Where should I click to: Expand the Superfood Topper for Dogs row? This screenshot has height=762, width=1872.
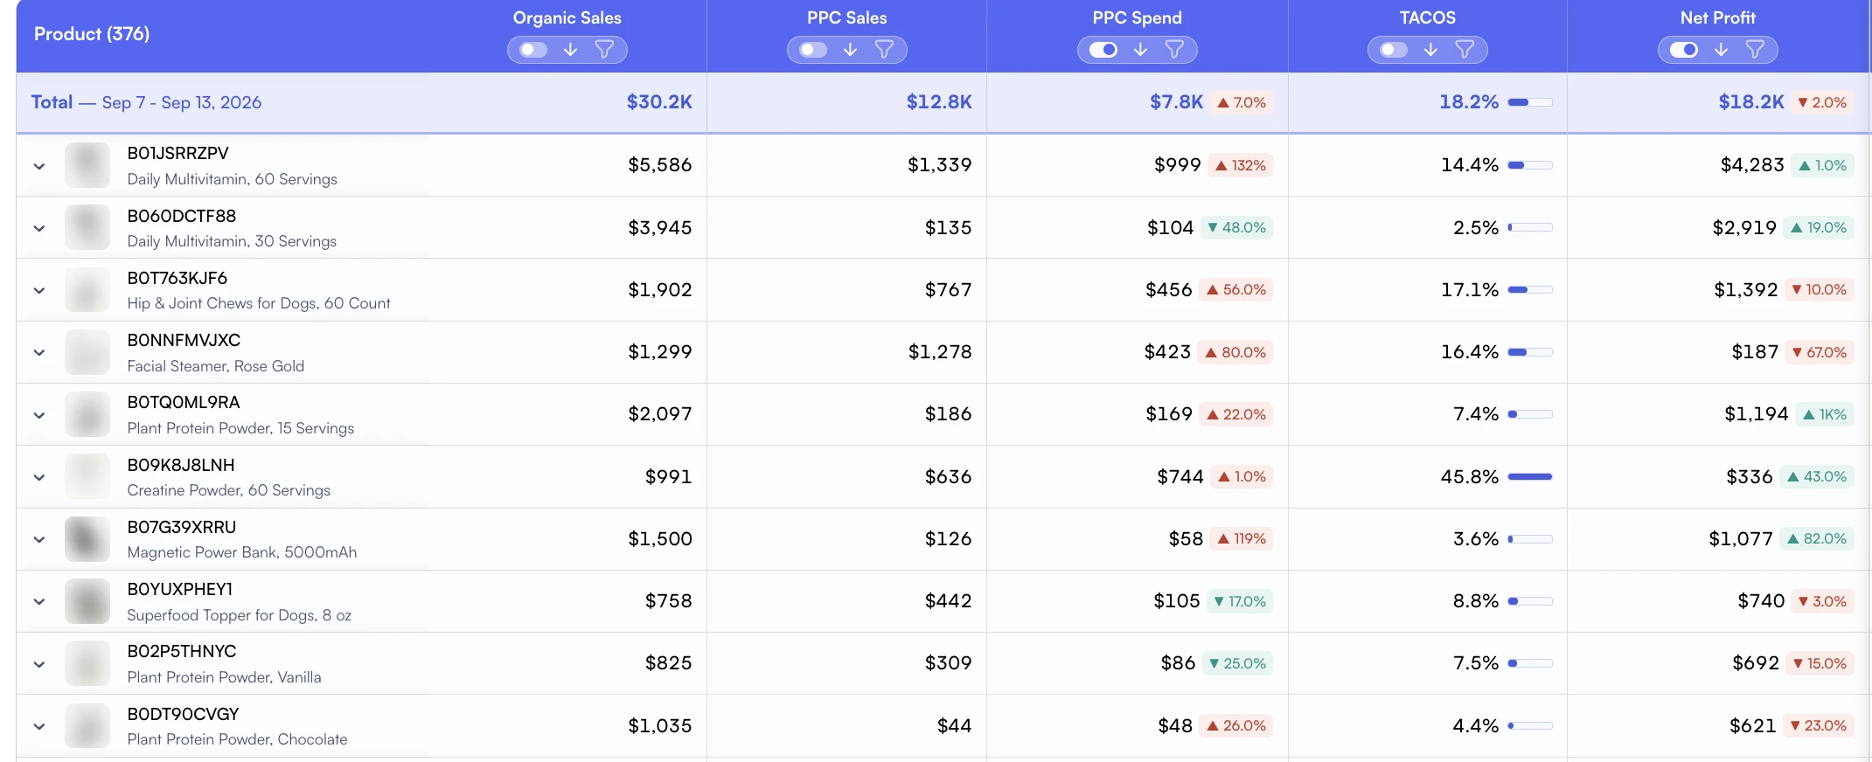click(39, 601)
